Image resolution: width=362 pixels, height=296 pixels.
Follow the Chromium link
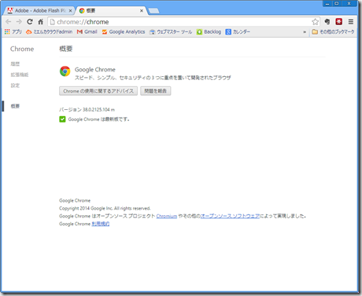(167, 216)
